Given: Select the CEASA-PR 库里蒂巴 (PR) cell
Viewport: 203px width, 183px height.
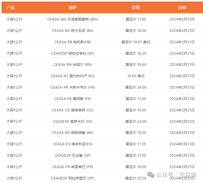Looking at the screenshot, I should (72, 167).
